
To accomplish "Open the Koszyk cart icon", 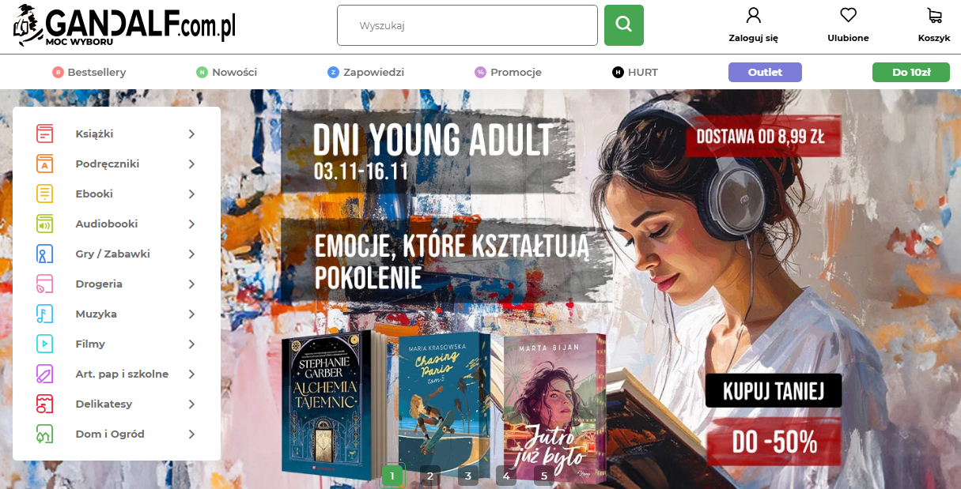I will [x=934, y=15].
